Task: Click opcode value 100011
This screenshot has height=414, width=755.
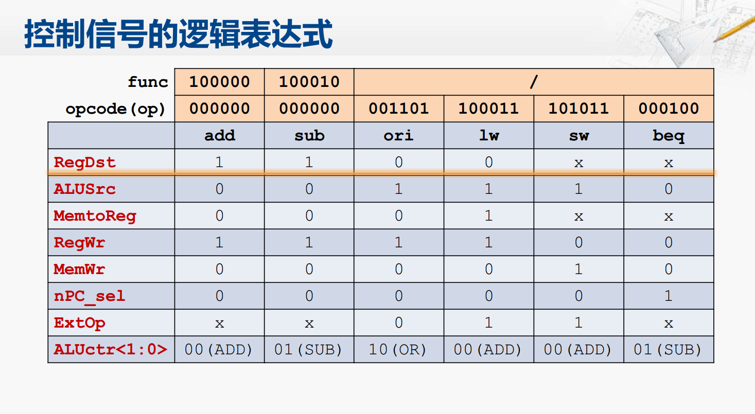Action: point(489,109)
